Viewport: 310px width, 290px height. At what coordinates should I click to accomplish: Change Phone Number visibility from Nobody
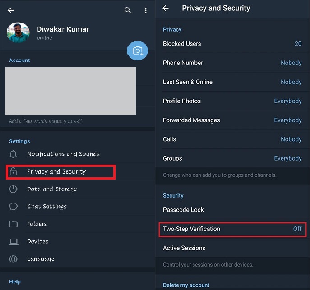click(232, 63)
